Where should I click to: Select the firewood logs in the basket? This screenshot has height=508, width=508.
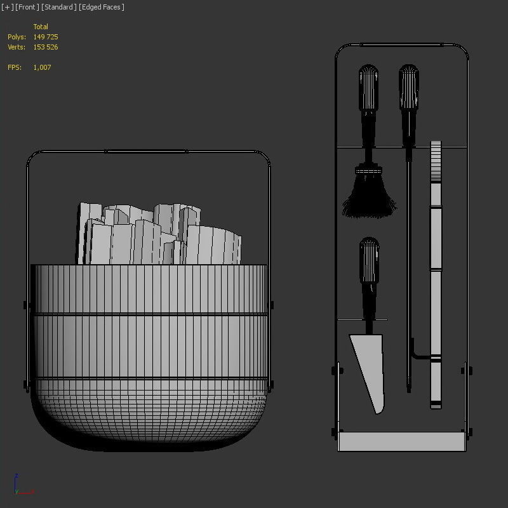(x=158, y=234)
